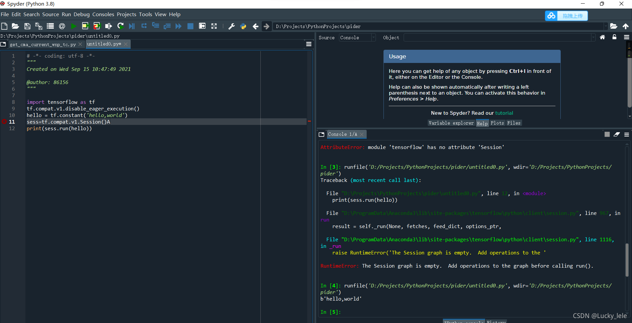Open the Help pane options menu
Screen dimensions: 632x323
[x=626, y=37]
